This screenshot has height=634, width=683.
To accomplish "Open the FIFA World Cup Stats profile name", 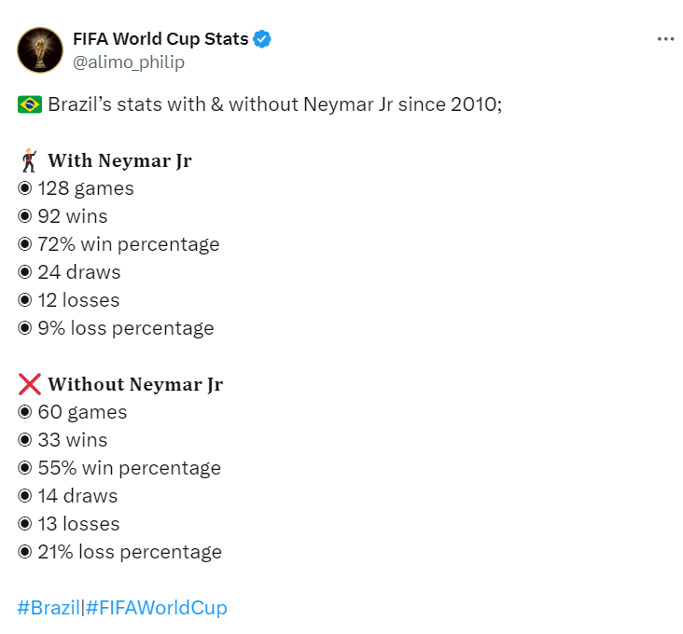I will pyautogui.click(x=160, y=39).
